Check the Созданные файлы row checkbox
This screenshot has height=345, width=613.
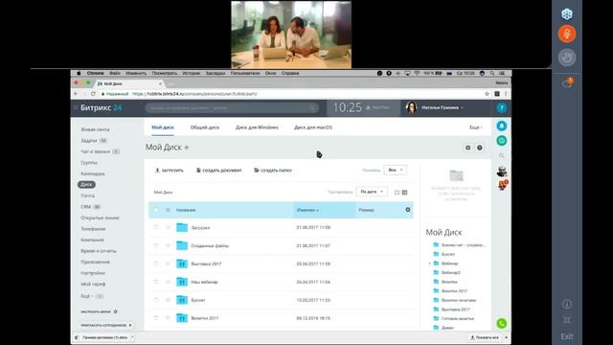pyautogui.click(x=156, y=245)
